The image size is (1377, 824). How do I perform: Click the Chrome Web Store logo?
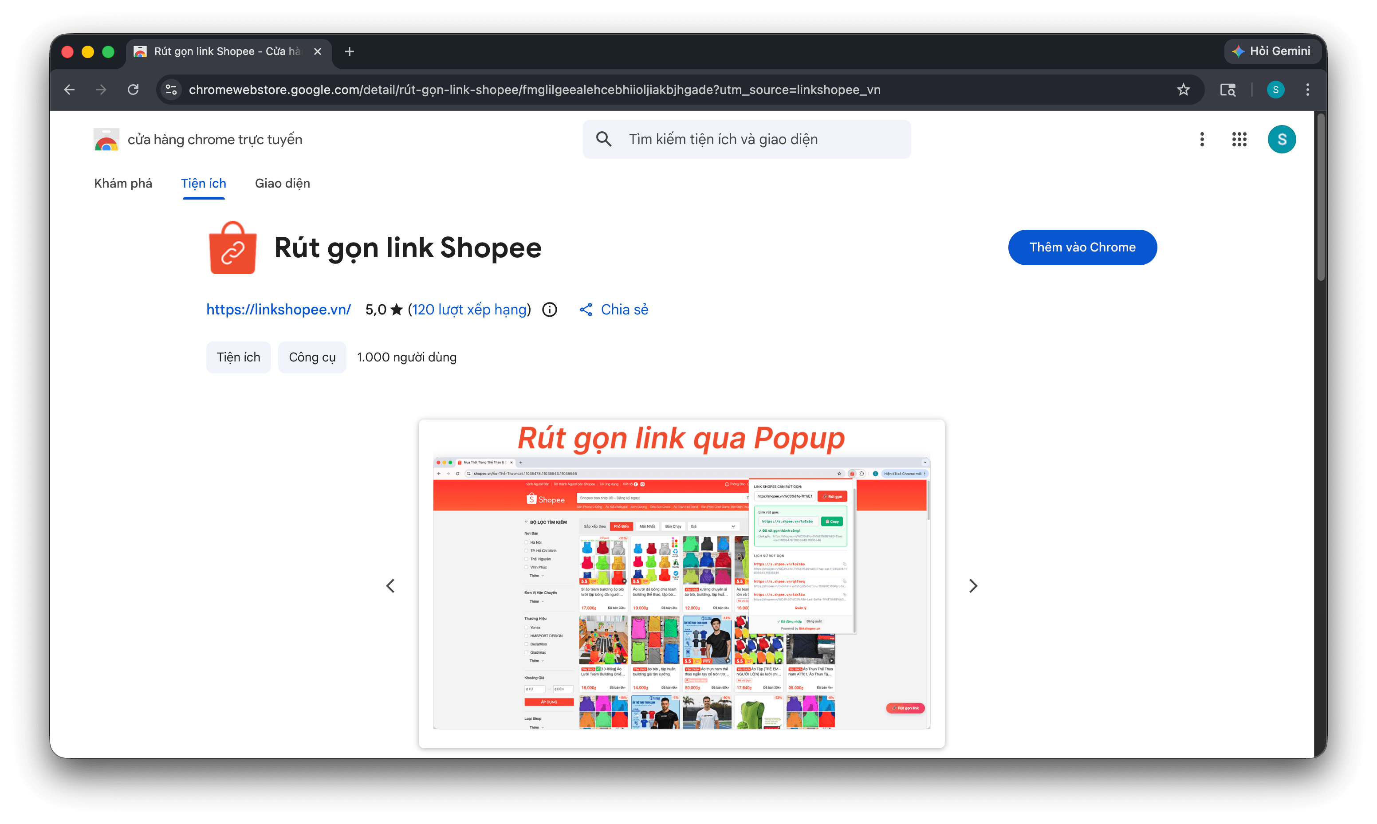[x=106, y=139]
